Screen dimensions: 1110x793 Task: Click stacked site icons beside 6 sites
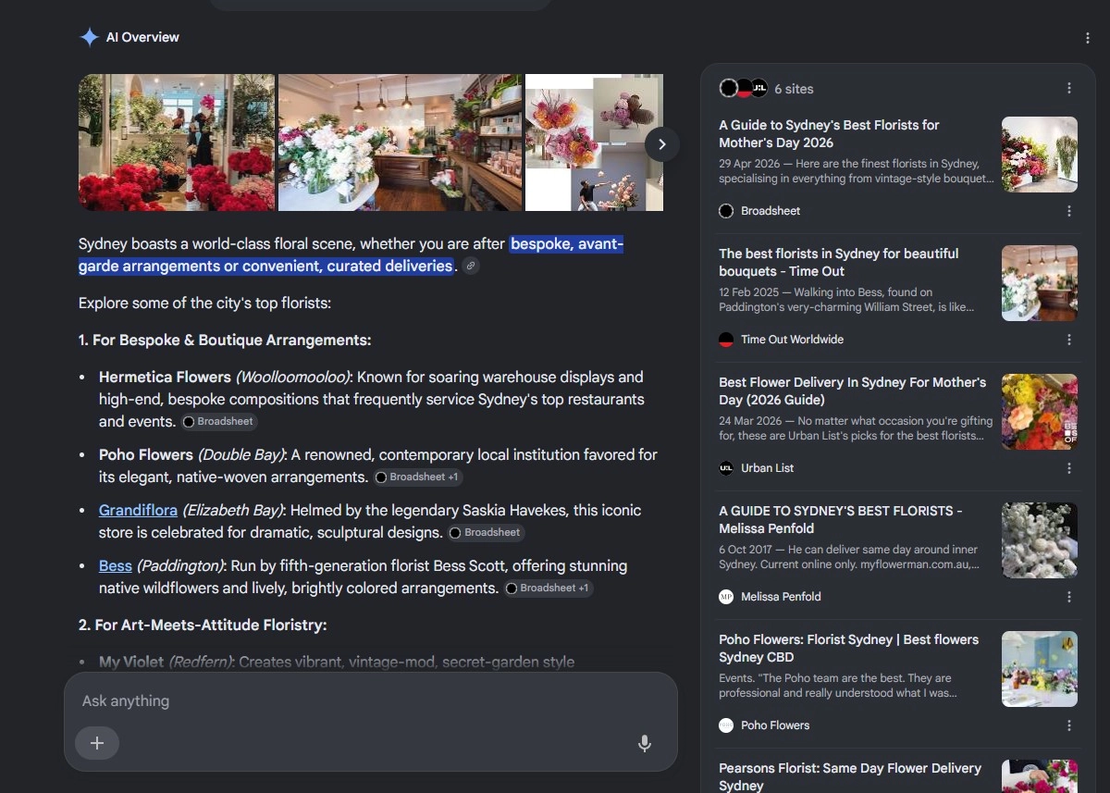(744, 88)
